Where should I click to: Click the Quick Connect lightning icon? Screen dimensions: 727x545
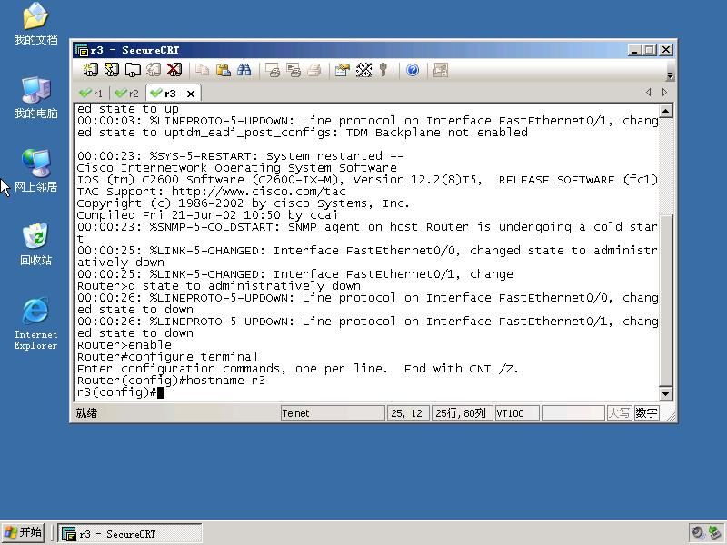[x=111, y=70]
